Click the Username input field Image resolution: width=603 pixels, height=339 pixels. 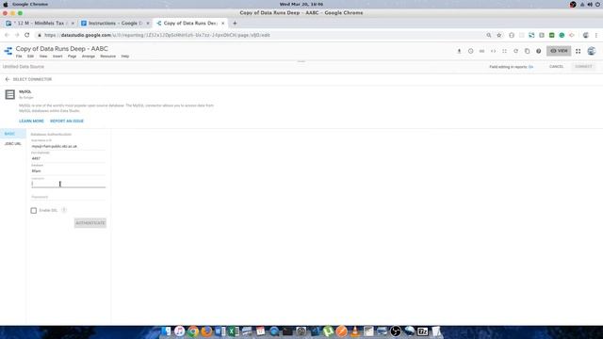[x=68, y=184]
